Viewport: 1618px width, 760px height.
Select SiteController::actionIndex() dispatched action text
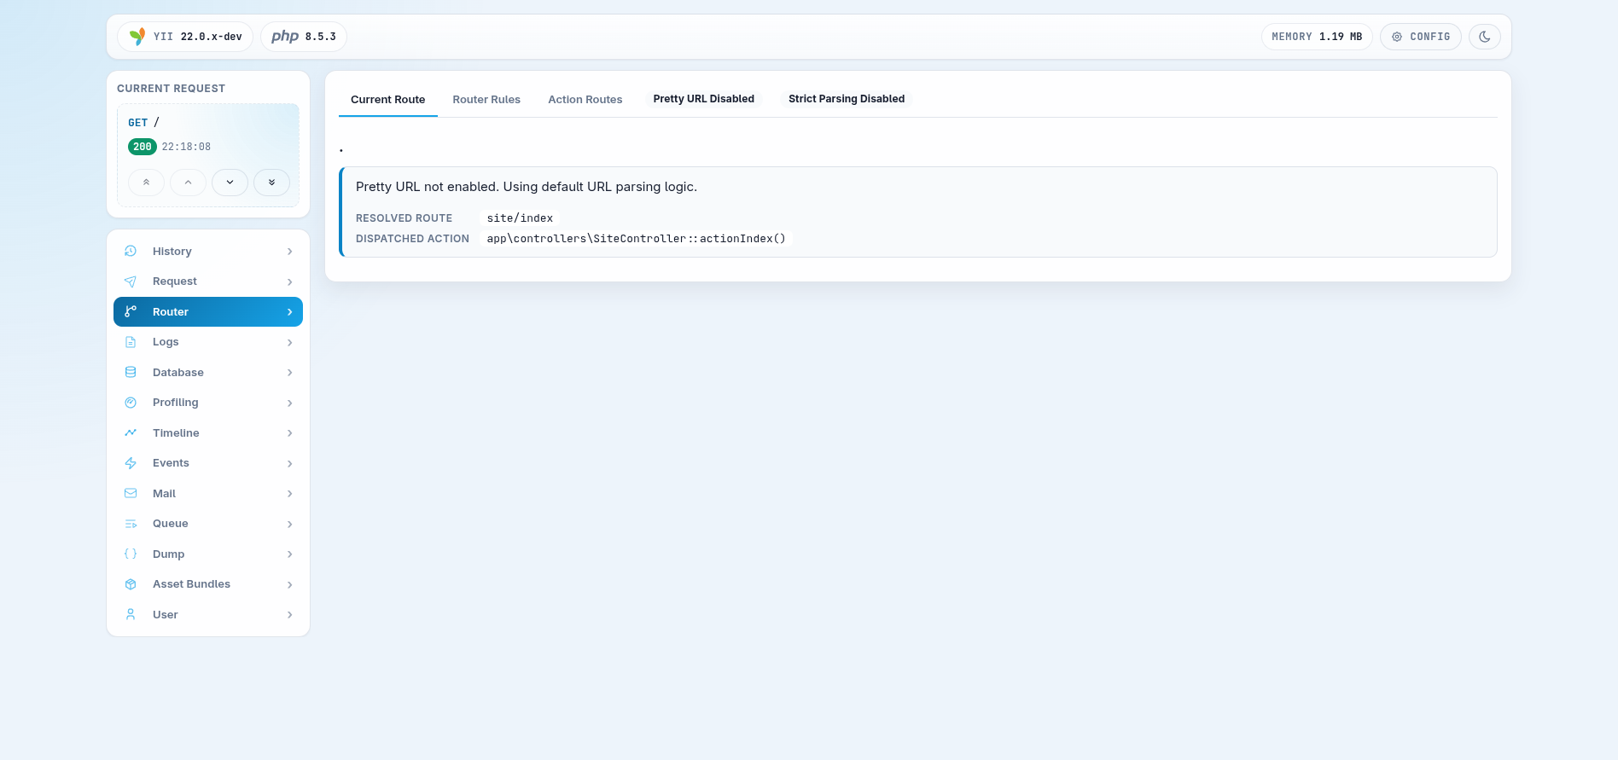(x=637, y=239)
